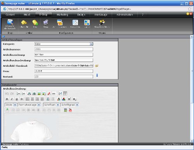Viewport: 194px width, 150px height.
Task: Align text left in editor
Action: pos(28,99)
